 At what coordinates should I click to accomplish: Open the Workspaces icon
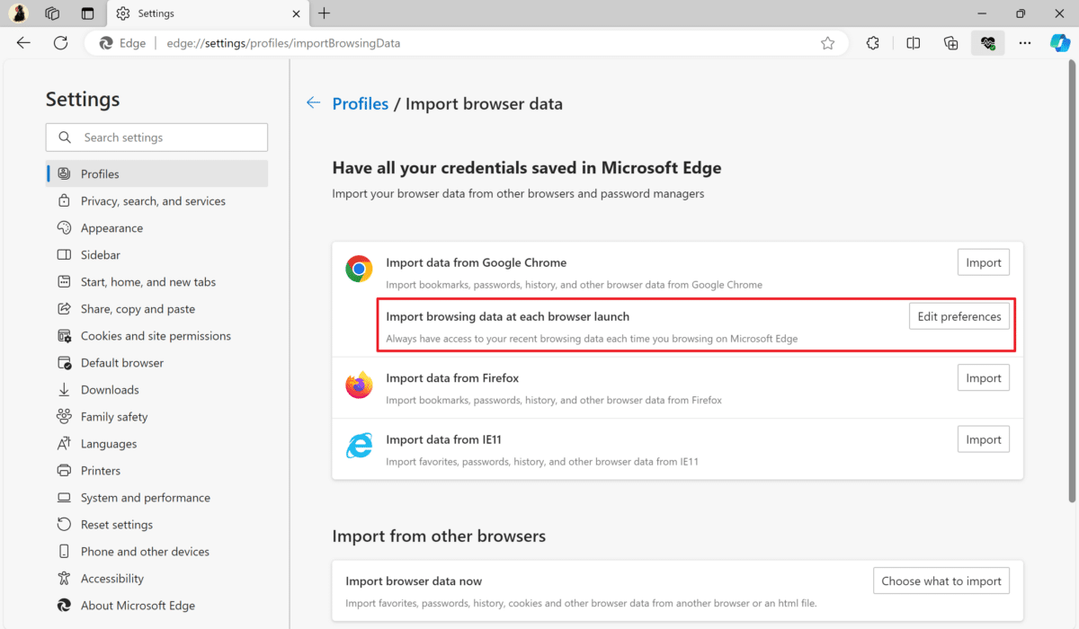click(x=52, y=13)
